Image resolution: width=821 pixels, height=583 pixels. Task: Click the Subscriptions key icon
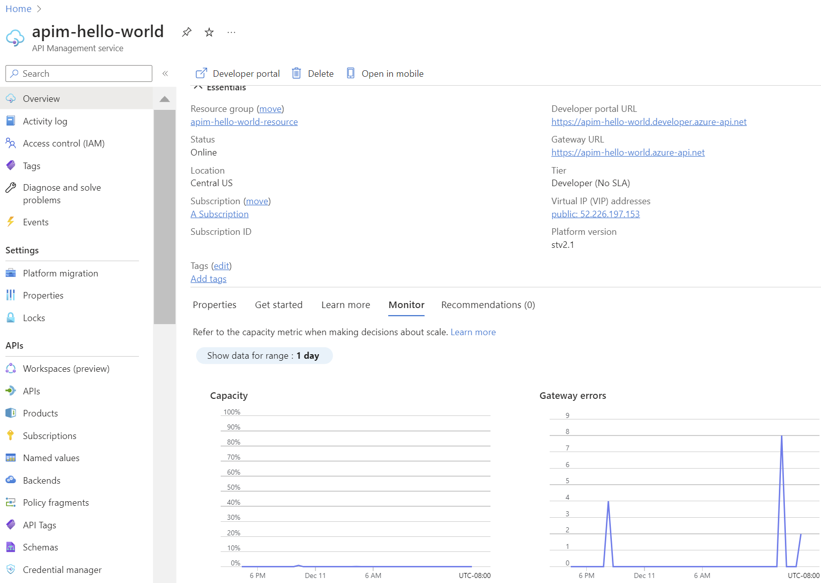coord(11,435)
